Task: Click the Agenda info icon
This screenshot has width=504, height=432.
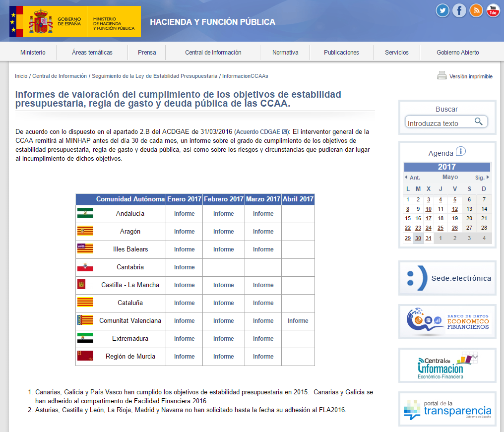Action: [461, 151]
